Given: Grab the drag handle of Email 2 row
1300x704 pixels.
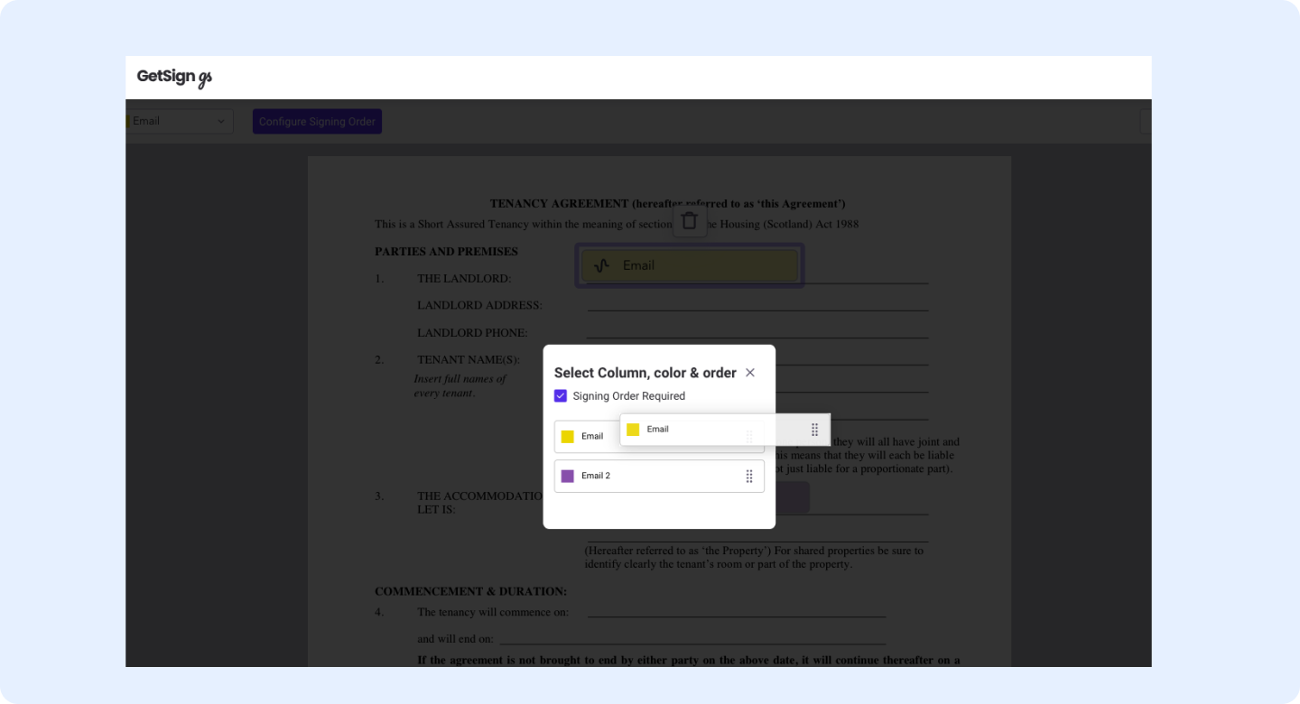Looking at the screenshot, I should (749, 476).
